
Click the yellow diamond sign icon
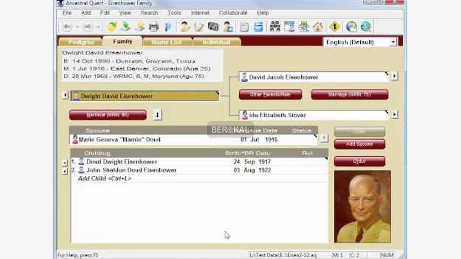click(334, 27)
